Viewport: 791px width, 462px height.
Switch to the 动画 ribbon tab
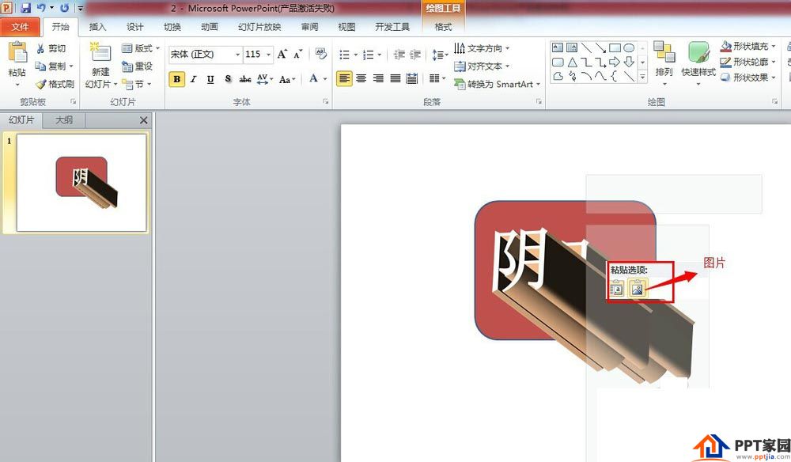(210, 27)
